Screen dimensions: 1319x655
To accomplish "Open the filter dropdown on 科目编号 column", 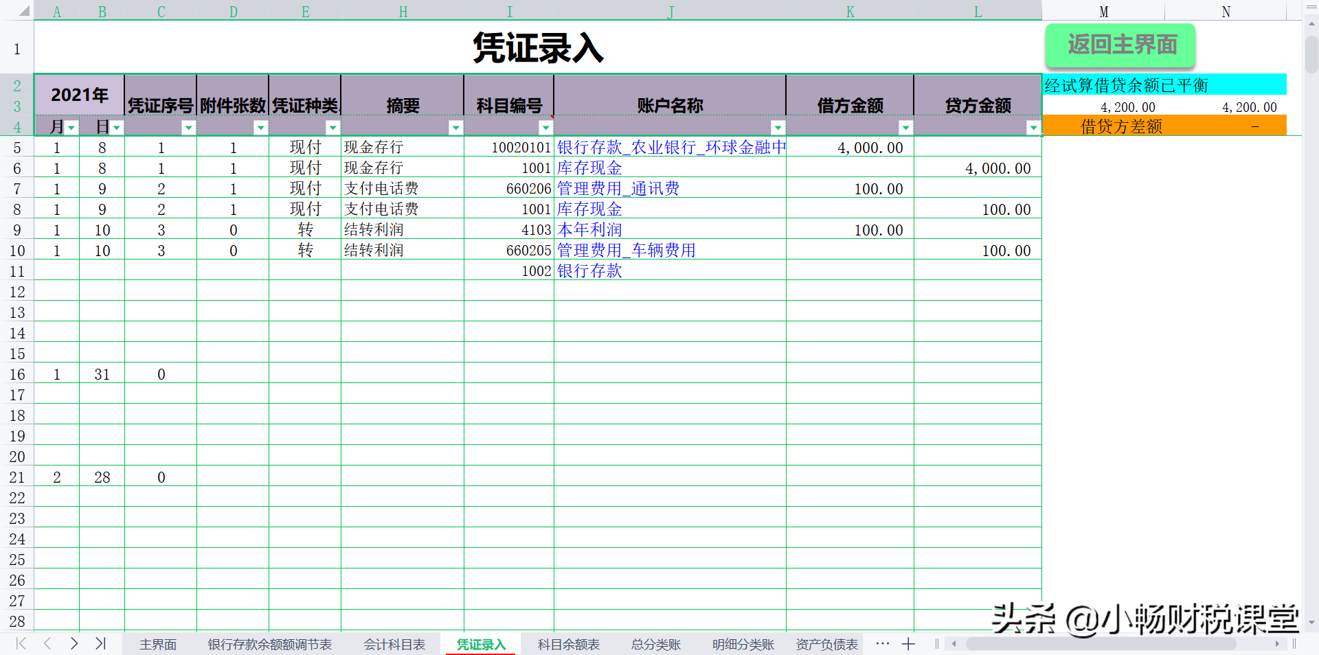I will tap(545, 127).
